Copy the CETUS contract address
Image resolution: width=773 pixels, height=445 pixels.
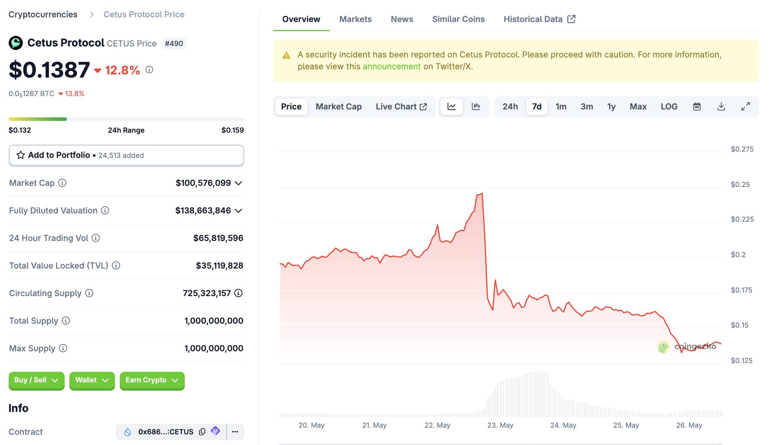[x=202, y=432]
